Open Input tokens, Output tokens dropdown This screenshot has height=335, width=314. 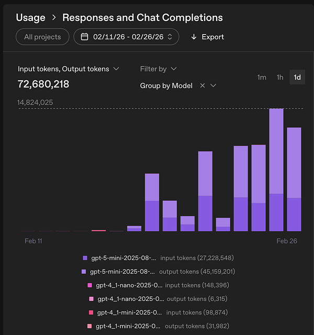(x=69, y=69)
